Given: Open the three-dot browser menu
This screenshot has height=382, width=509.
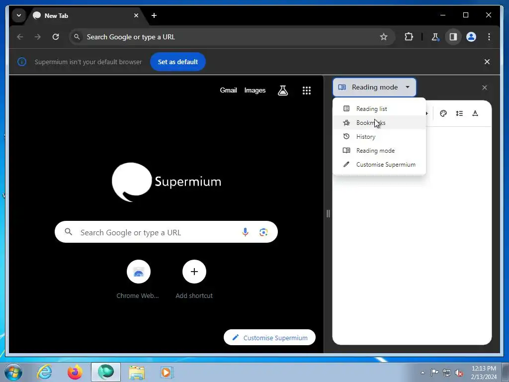Looking at the screenshot, I should pyautogui.click(x=489, y=37).
